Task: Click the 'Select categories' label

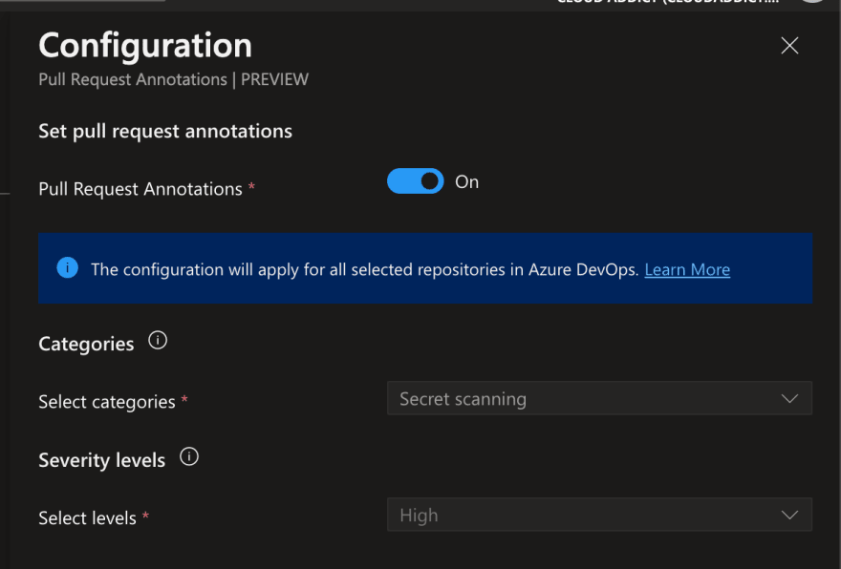Action: (x=107, y=402)
